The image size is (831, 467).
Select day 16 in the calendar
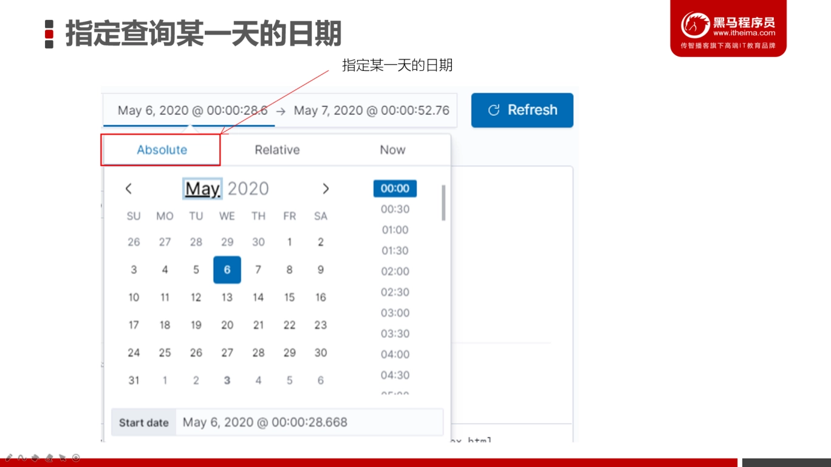(x=321, y=297)
